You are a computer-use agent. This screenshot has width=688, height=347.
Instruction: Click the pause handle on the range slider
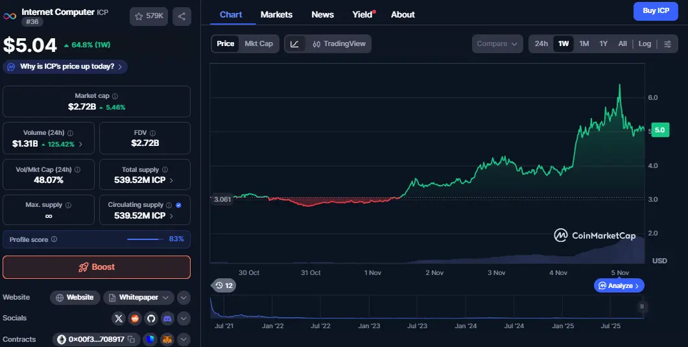[x=642, y=307]
